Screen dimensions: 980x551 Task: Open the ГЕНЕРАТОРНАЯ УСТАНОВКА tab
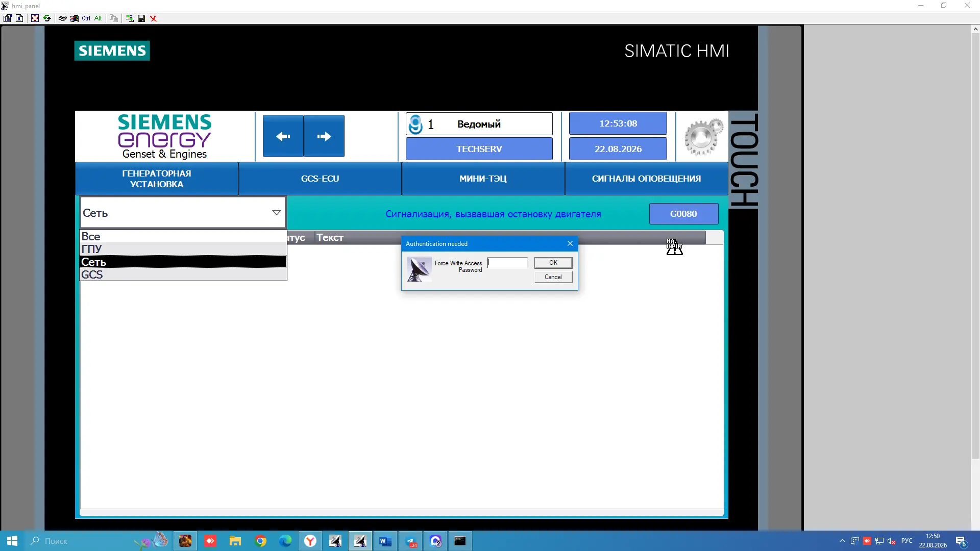point(157,179)
